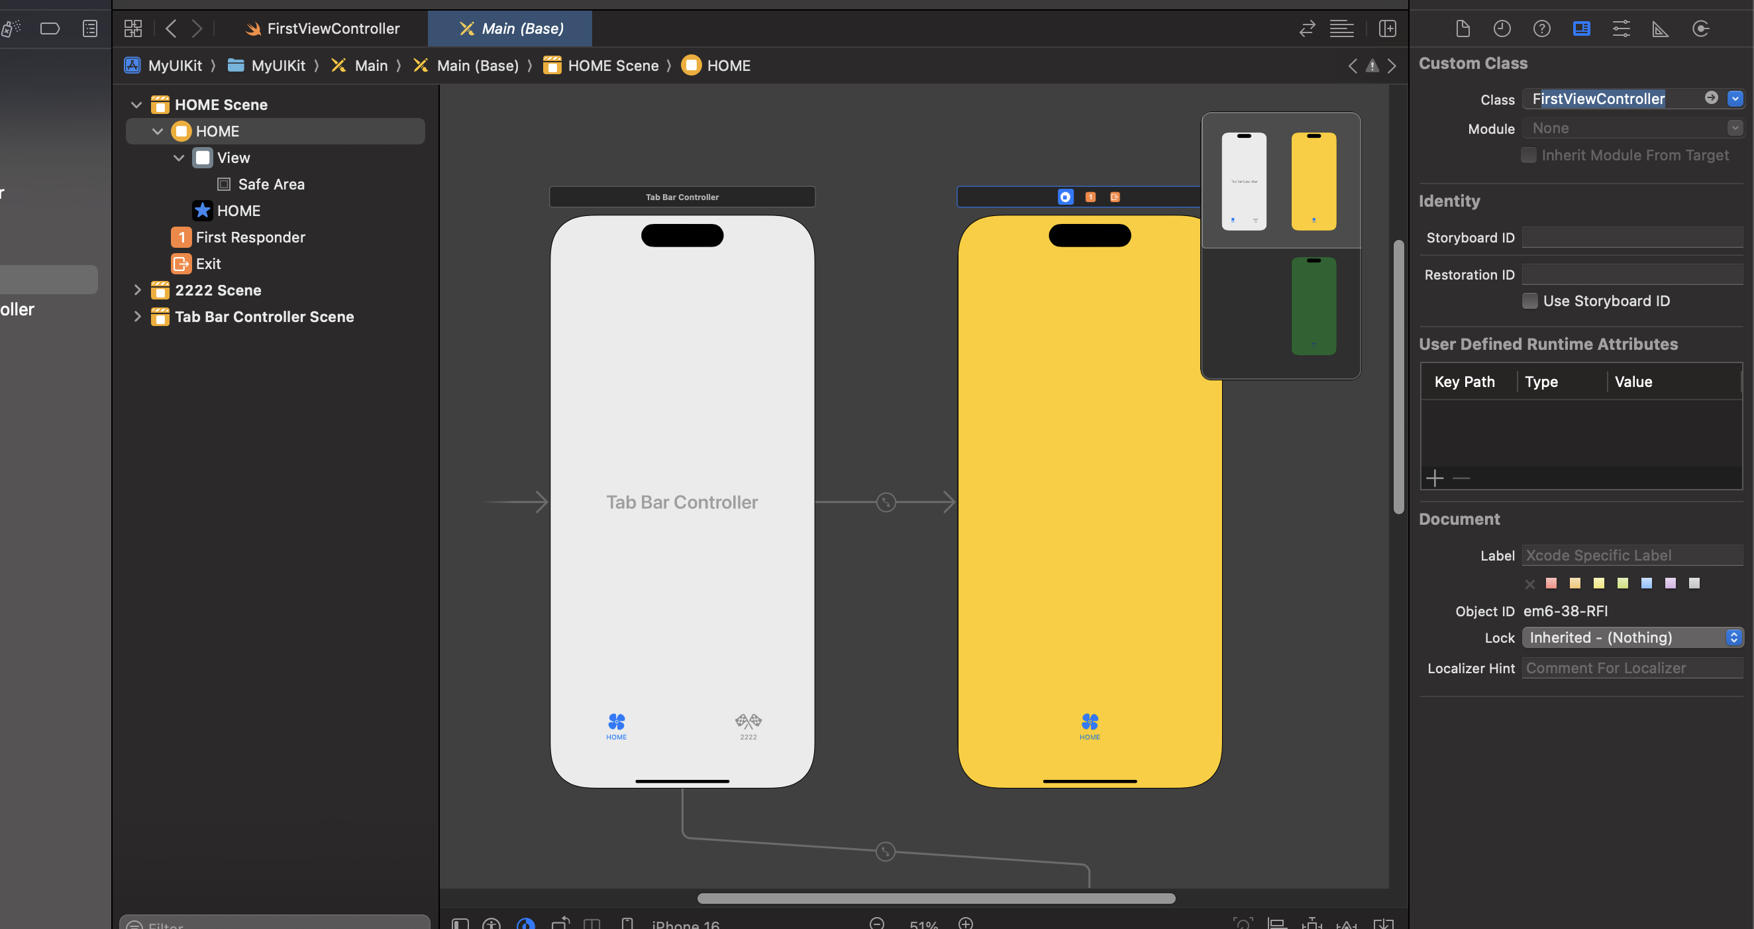Open the Class combo box dropdown arrow
This screenshot has height=929, width=1754.
tap(1735, 99)
